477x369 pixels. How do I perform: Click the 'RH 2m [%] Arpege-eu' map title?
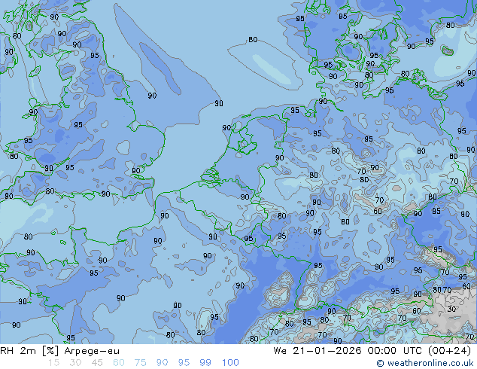point(60,351)
